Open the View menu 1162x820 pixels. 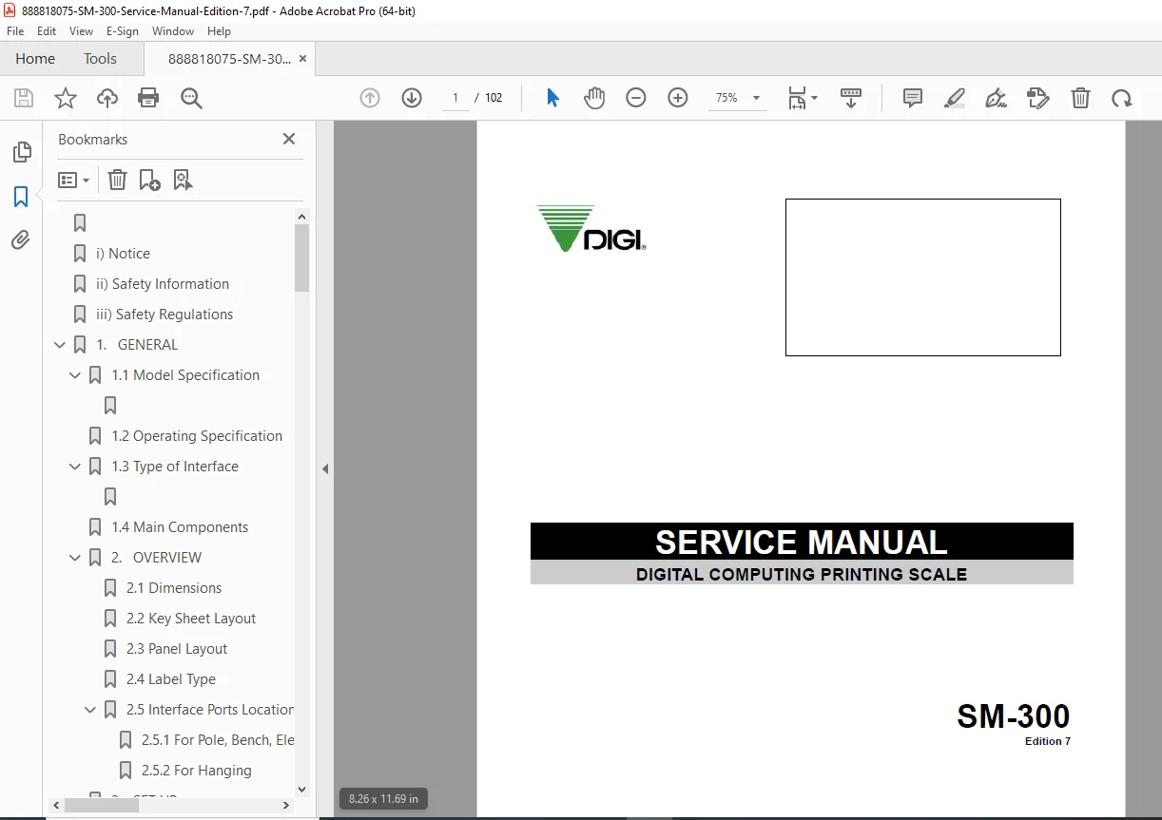(x=81, y=31)
